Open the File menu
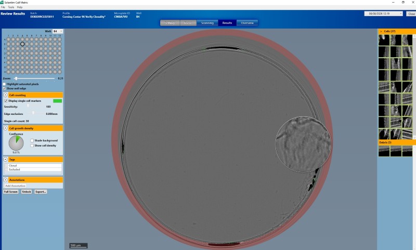The height and width of the screenshot is (250, 416). 3,7
